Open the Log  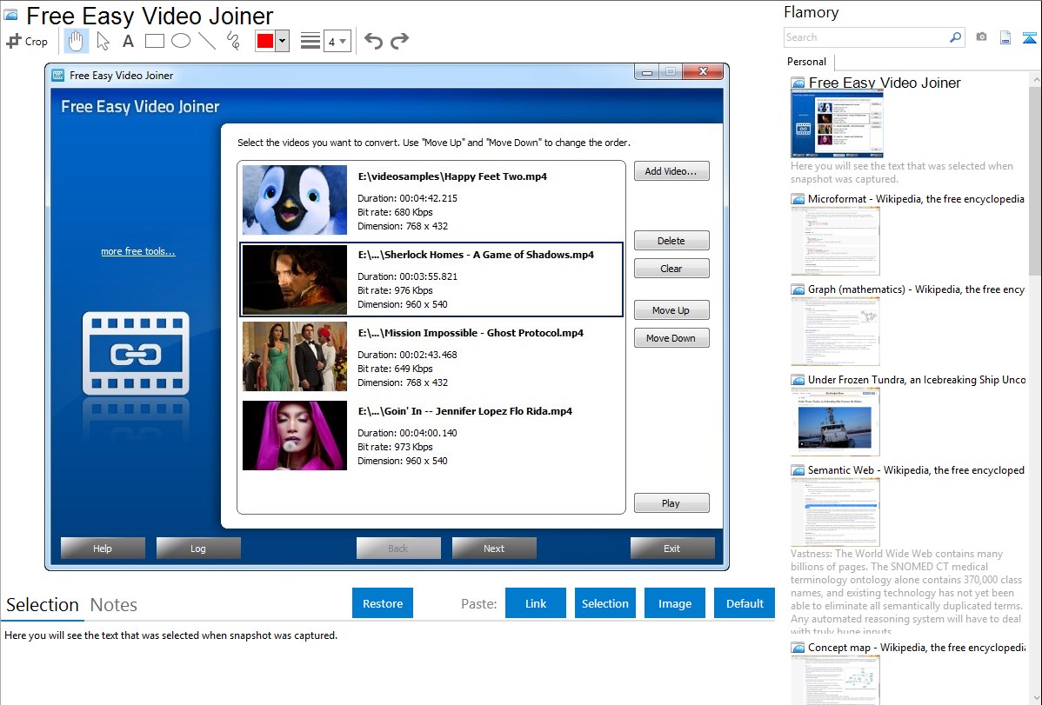pos(198,549)
